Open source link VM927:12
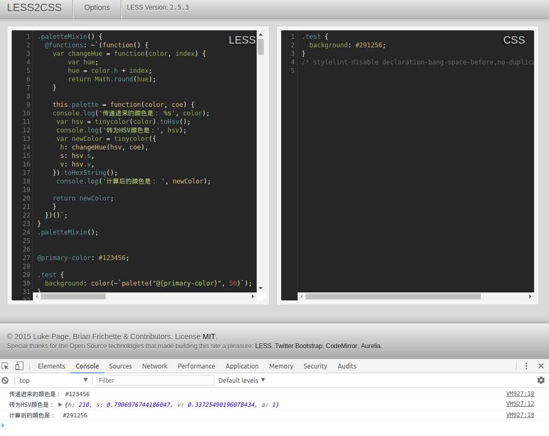Screen dimensions: 549x436 [x=520, y=404]
